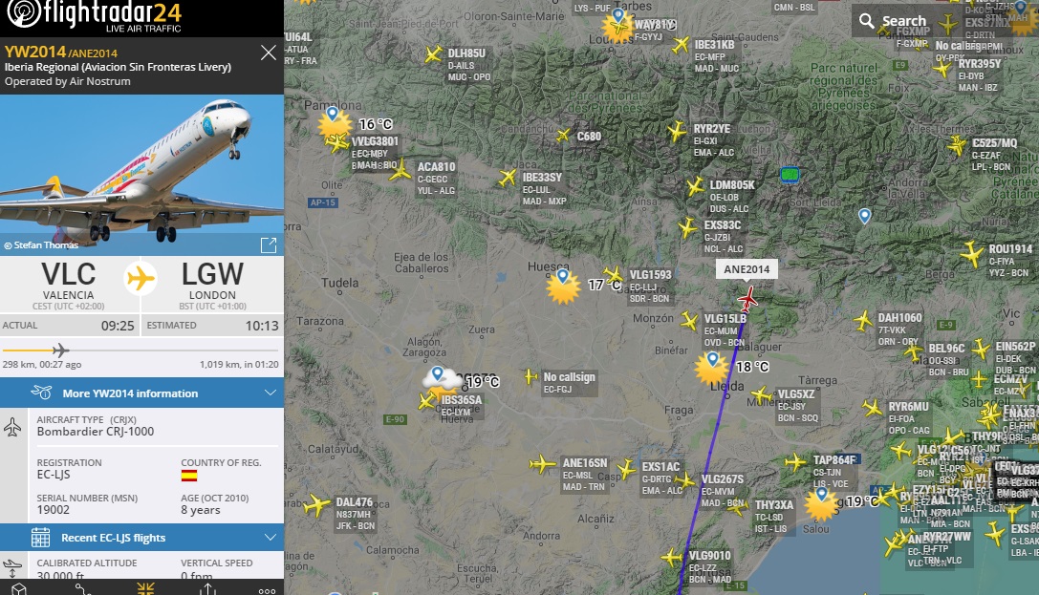The height and width of the screenshot is (595, 1039).
Task: Click the Flightradar24 logo
Action: (x=95, y=16)
